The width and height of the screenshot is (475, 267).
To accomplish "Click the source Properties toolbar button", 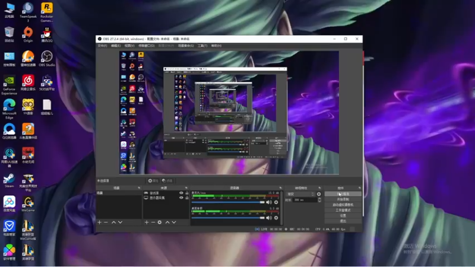I will (153, 181).
